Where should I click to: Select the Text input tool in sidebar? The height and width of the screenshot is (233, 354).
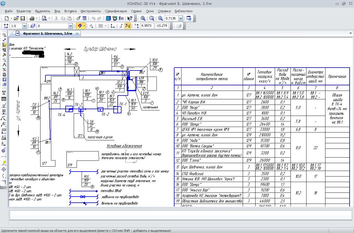point(4,93)
